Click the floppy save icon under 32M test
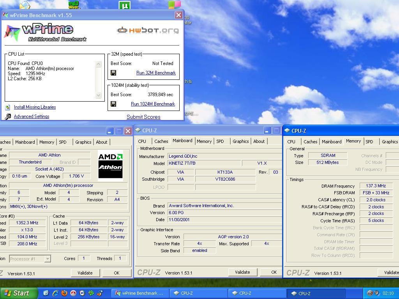Screen dimensions: 399x299 coord(113,73)
